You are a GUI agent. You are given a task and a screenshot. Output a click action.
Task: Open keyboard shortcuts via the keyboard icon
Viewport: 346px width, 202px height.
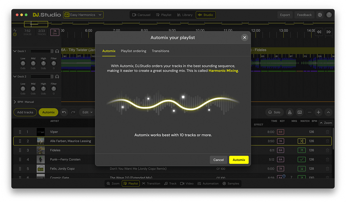click(x=299, y=112)
